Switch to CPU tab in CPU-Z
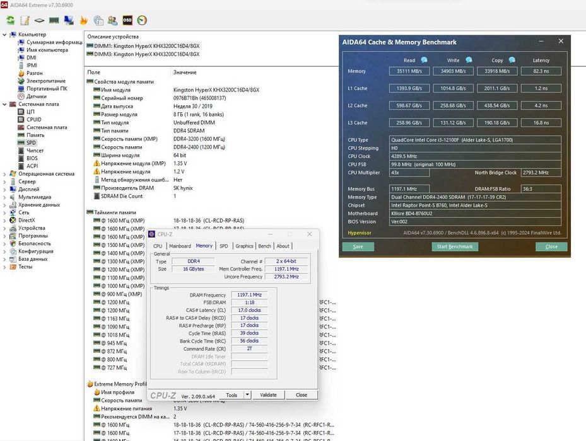 point(158,246)
